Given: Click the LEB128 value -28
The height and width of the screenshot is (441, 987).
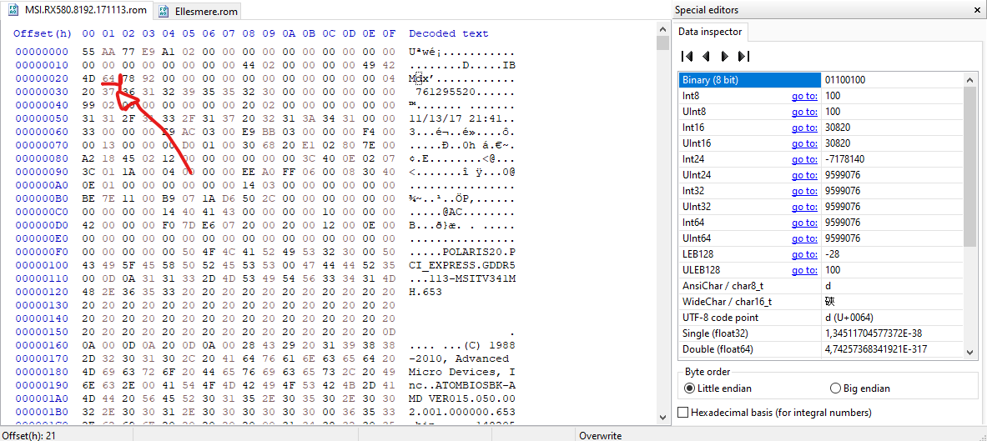Looking at the screenshot, I should pyautogui.click(x=832, y=254).
